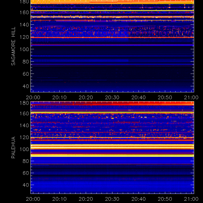Select the 100 label on Sagamore Hill axis
The width and height of the screenshot is (203, 203).
pyautogui.click(x=24, y=49)
